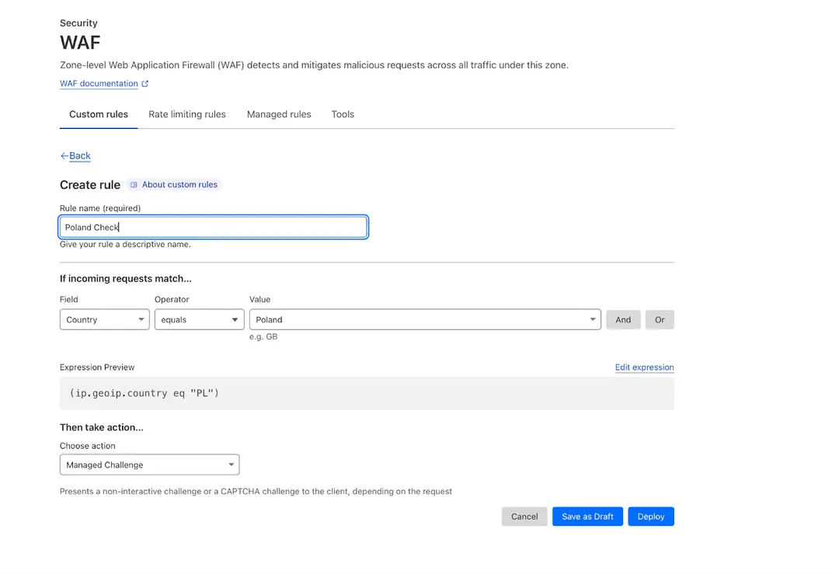839x574 pixels.
Task: Click the 'Rule name (required)' label
Action: point(100,209)
